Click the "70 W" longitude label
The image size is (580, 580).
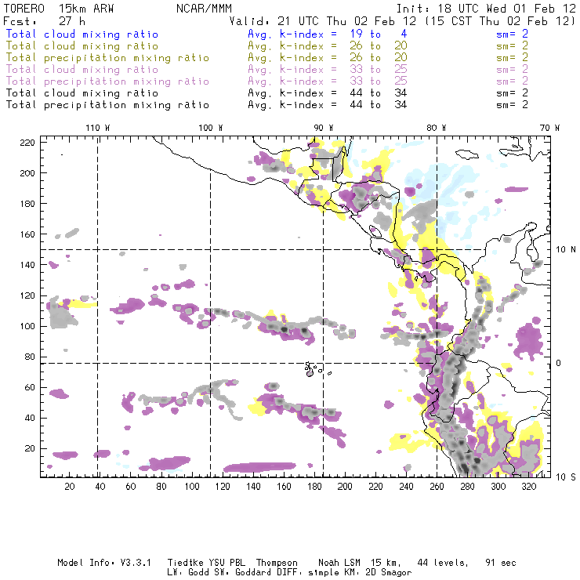coord(549,128)
